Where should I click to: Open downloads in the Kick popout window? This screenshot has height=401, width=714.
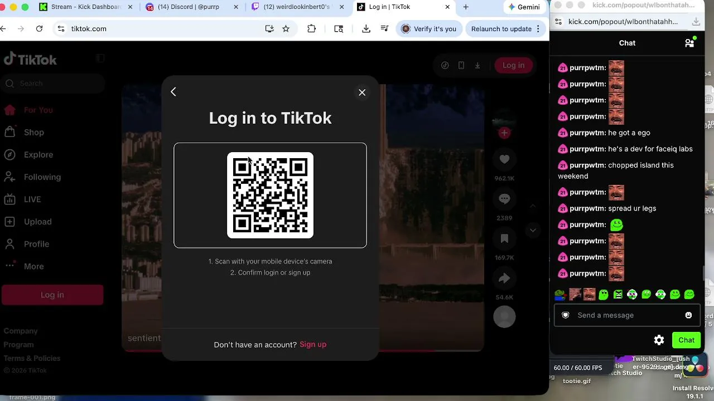click(x=696, y=21)
